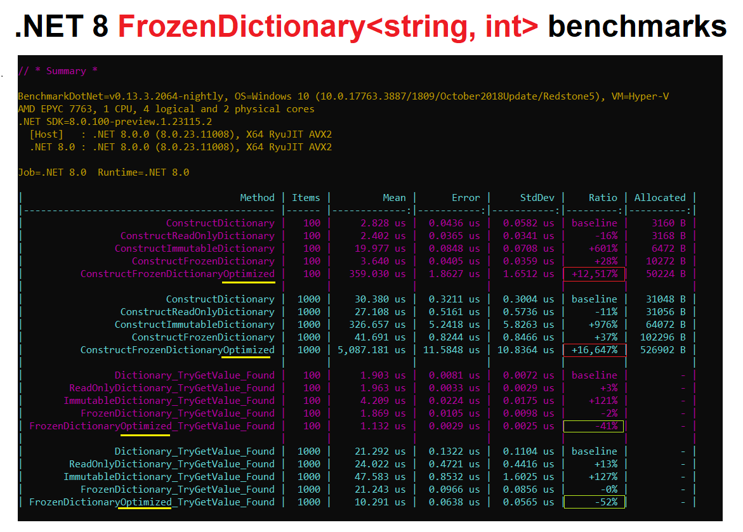Click the '+16,647%' ratio value
The height and width of the screenshot is (532, 743).
coord(595,351)
